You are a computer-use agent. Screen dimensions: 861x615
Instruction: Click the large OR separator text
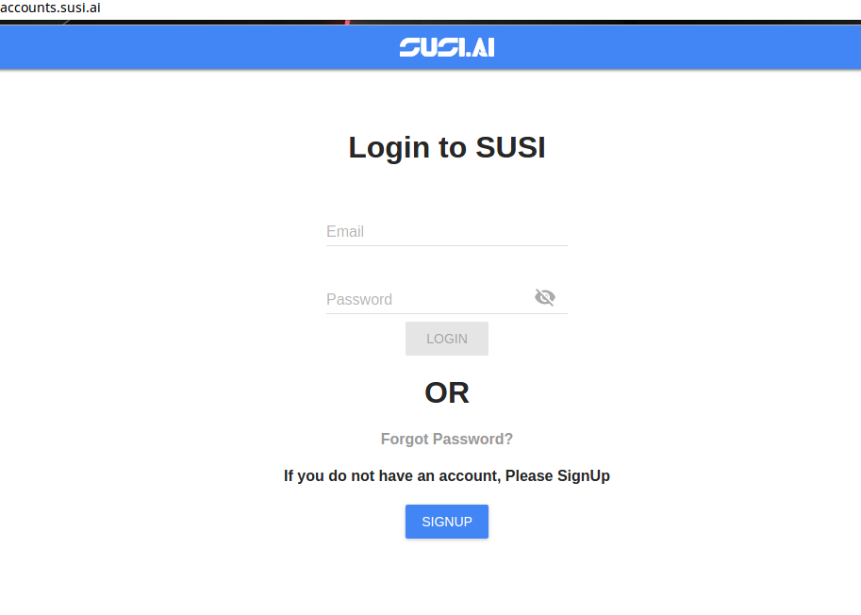[446, 392]
